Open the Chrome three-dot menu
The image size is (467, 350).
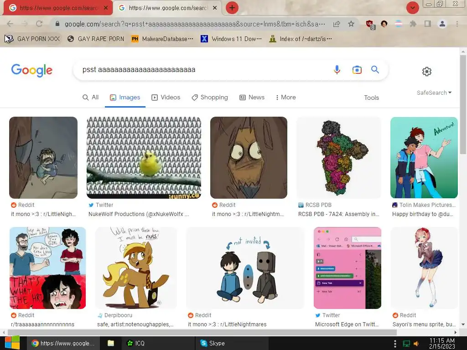point(457,24)
